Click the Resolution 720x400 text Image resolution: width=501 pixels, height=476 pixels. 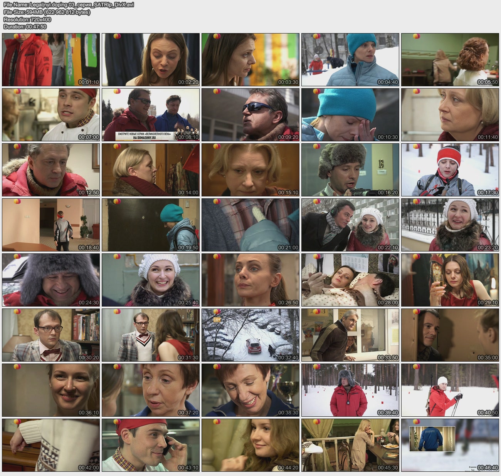(x=27, y=19)
